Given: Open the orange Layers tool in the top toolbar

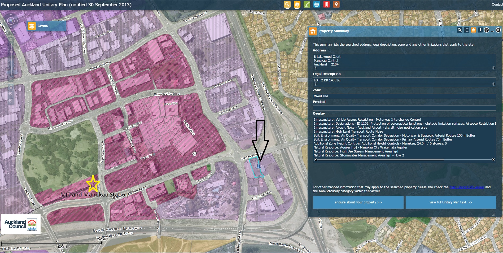Looking at the screenshot, I should click(297, 5).
